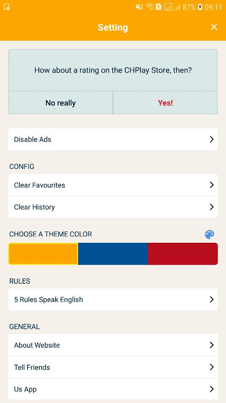Open 5 Rules Speak English chevron
The width and height of the screenshot is (226, 403).
tap(211, 299)
